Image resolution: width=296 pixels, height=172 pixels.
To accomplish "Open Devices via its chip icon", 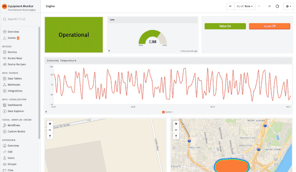I will coord(4,52).
